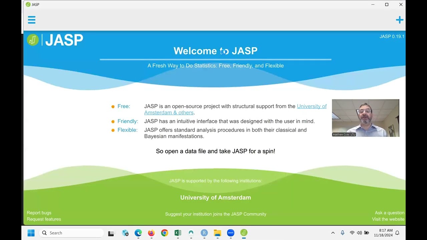427x240 pixels.
Task: Click the Welcome to JASP heading
Action: tap(216, 51)
